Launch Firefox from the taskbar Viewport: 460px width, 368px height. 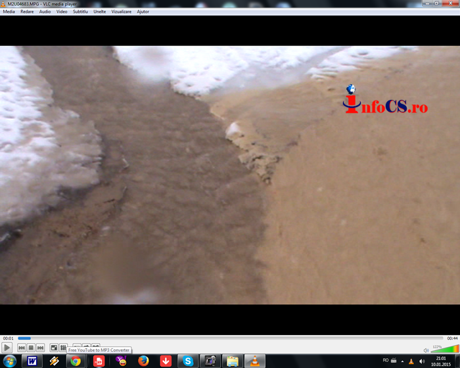point(143,361)
